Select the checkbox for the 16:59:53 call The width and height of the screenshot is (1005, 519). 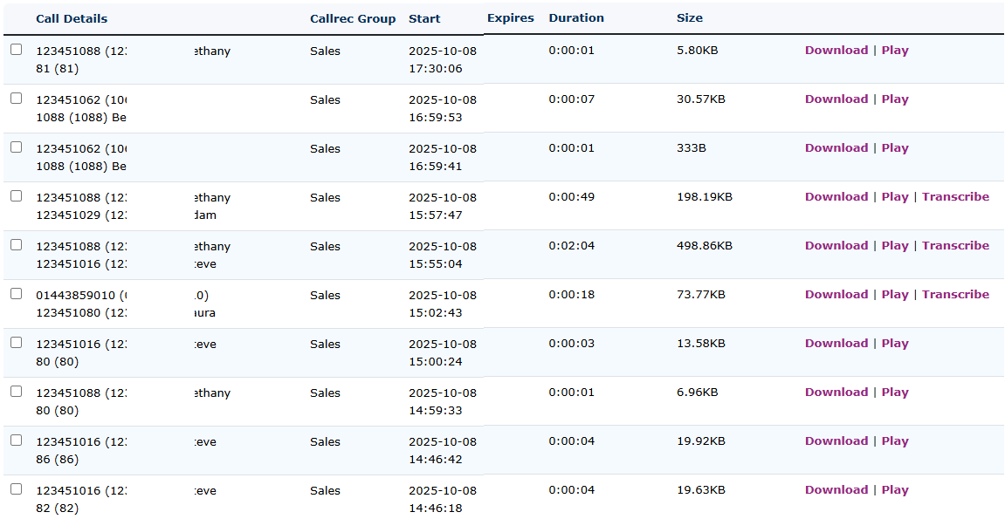16,99
